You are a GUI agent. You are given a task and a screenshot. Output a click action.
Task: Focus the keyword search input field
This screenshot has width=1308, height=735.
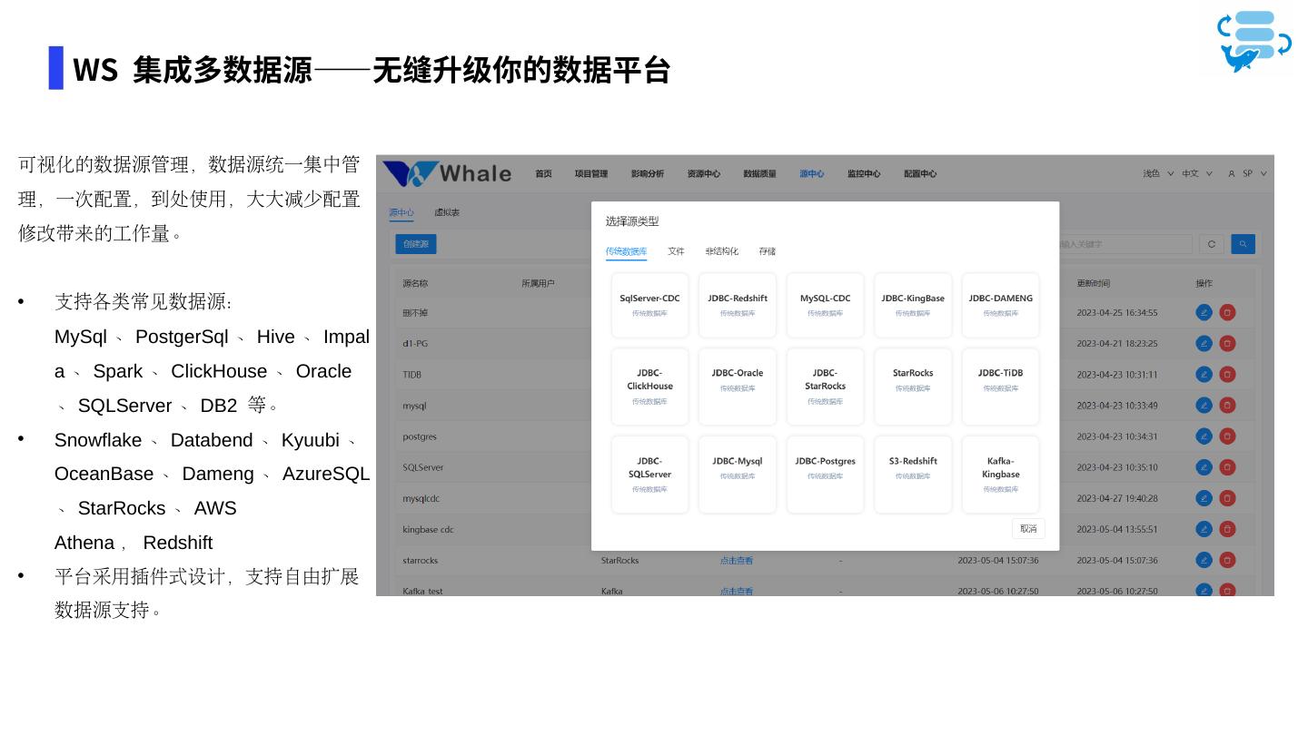[1125, 244]
